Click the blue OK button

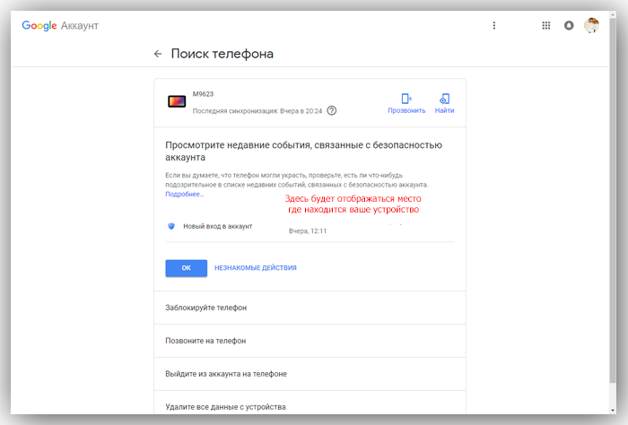pyautogui.click(x=187, y=268)
